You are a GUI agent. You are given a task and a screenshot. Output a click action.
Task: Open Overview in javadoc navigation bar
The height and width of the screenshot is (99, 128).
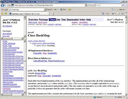pyautogui.click(x=33, y=20)
